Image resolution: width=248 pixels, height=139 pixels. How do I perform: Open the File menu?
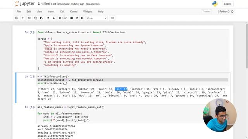pos(19,12)
